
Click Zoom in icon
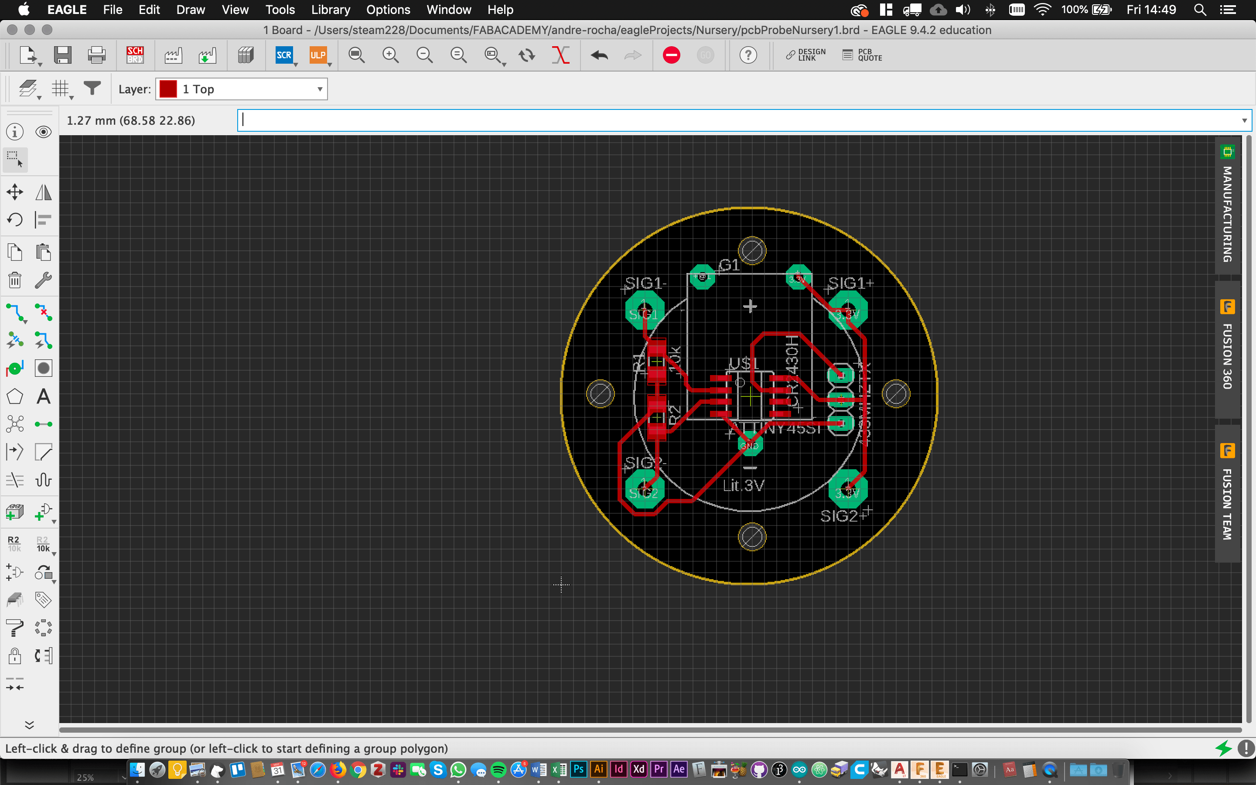point(390,55)
